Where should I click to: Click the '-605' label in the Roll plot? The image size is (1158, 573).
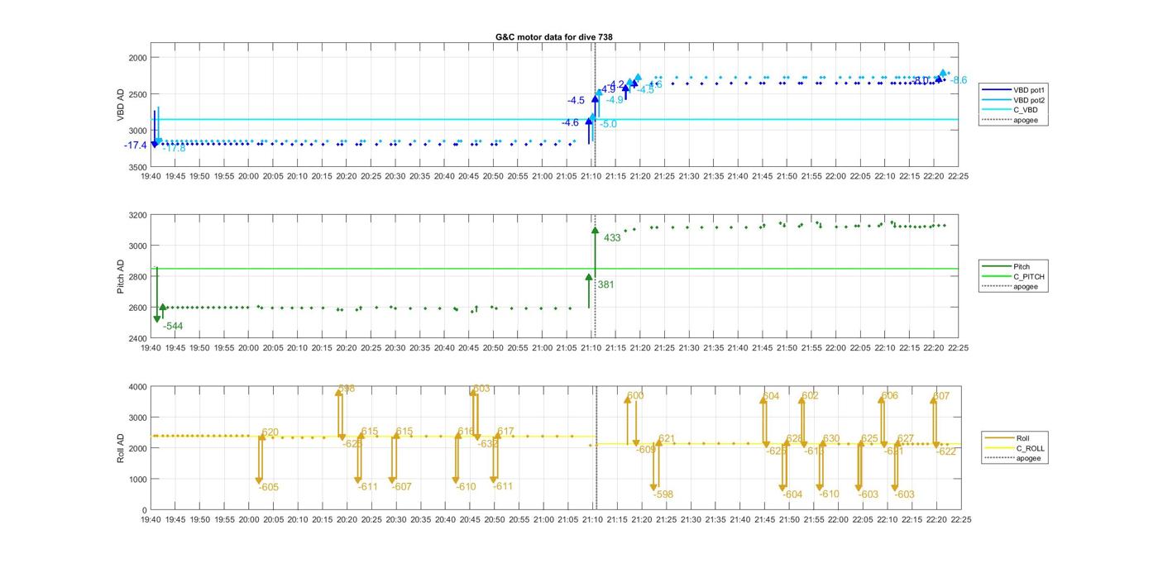click(269, 488)
